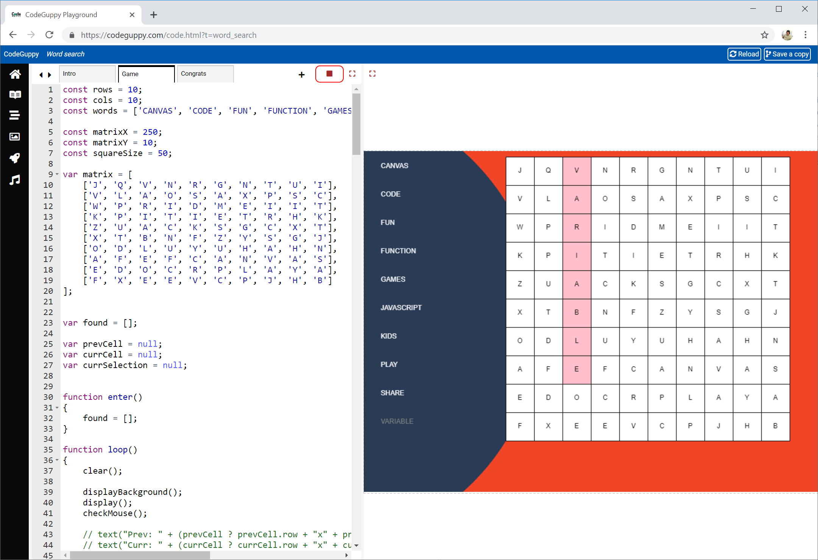Collapse the loop function fold at line 36

tap(57, 460)
